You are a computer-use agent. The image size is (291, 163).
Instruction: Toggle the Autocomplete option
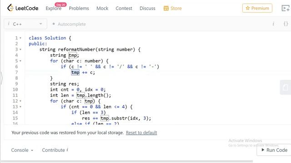pos(69,24)
